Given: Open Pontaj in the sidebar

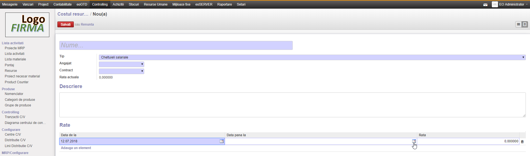Looking at the screenshot, I should [x=9, y=65].
